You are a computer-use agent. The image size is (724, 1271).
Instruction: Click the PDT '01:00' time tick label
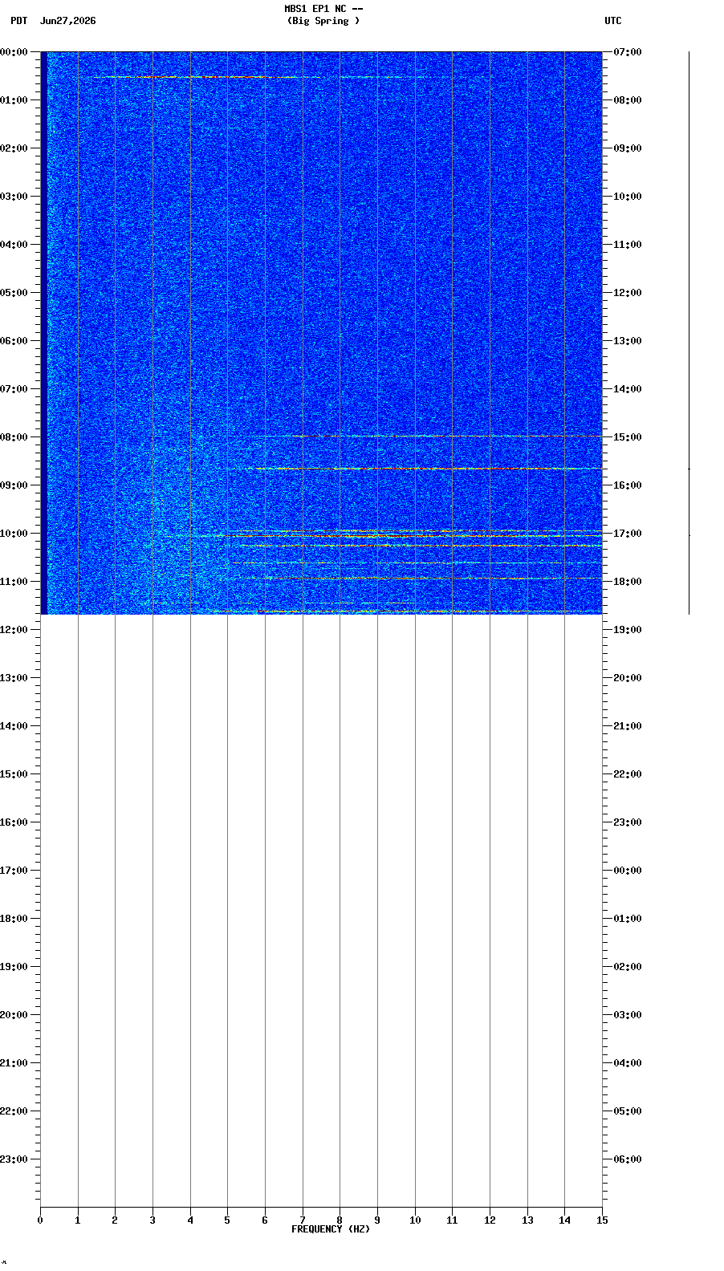click(14, 100)
